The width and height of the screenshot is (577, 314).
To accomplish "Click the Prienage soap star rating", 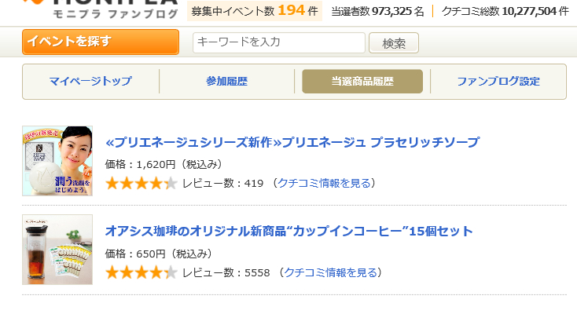I will tap(141, 184).
